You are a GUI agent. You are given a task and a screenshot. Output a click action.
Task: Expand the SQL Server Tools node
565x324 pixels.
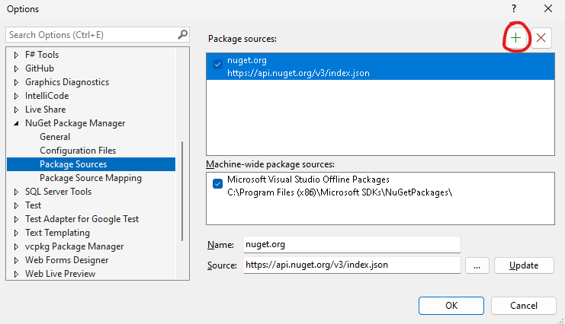(17, 192)
